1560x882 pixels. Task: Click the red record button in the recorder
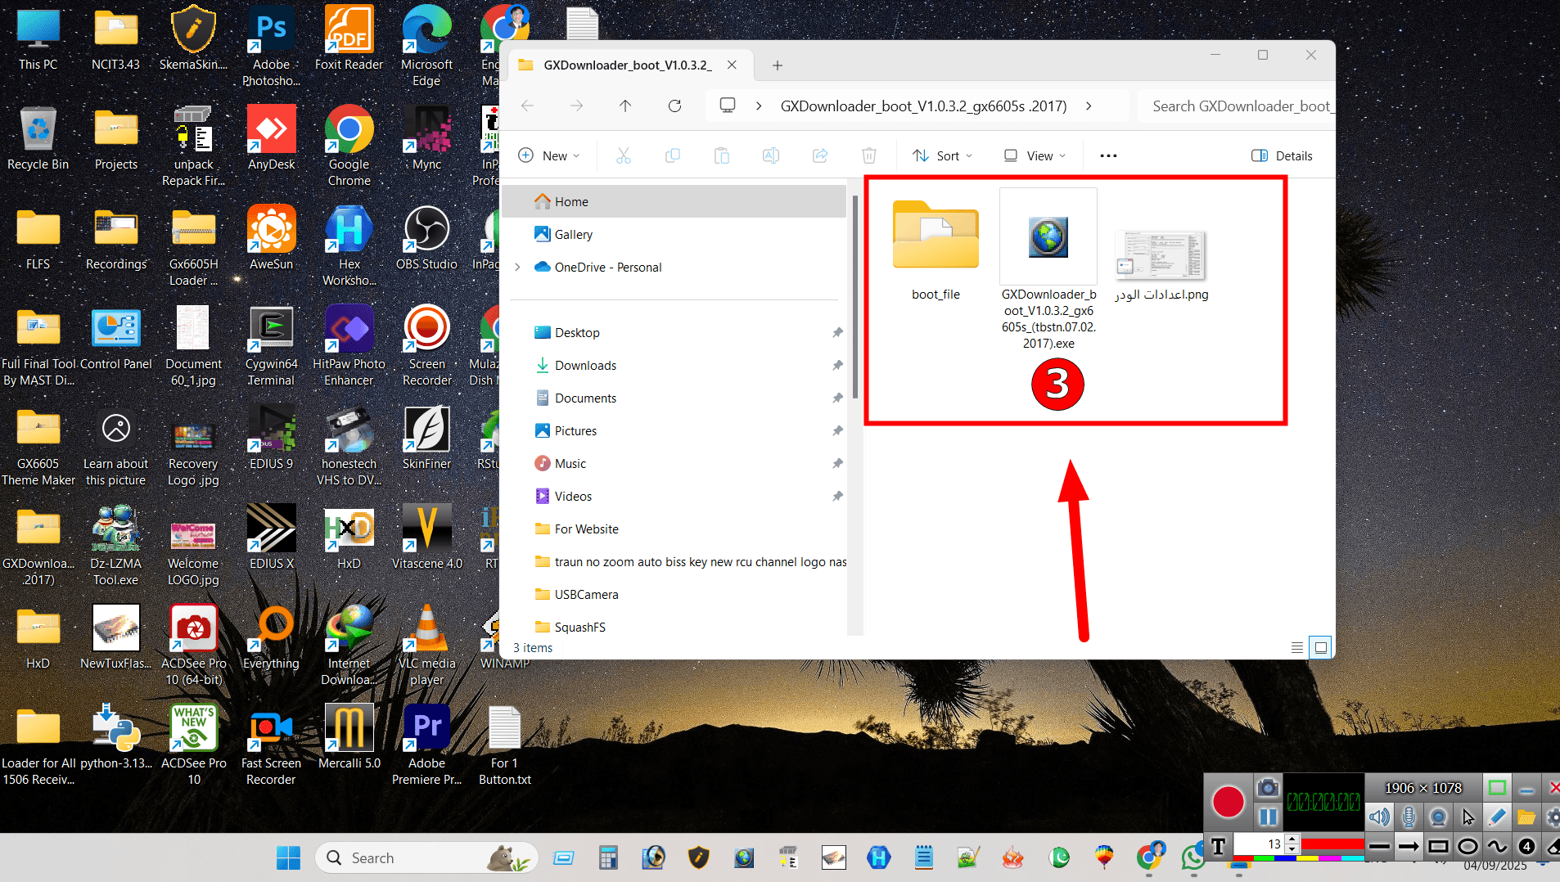pos(1228,800)
